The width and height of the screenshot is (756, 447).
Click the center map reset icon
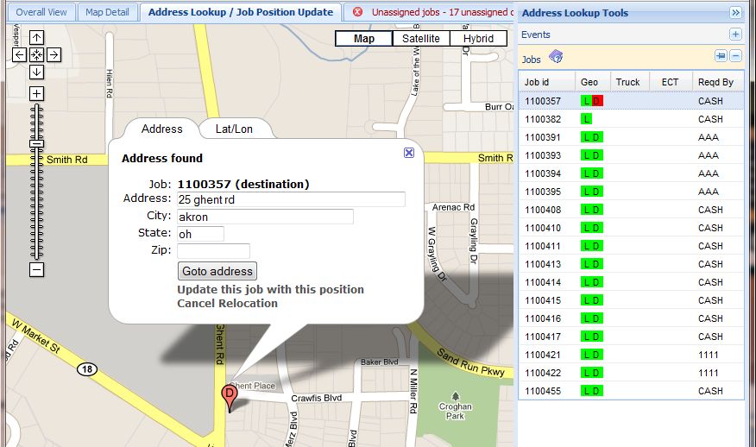pyautogui.click(x=36, y=54)
